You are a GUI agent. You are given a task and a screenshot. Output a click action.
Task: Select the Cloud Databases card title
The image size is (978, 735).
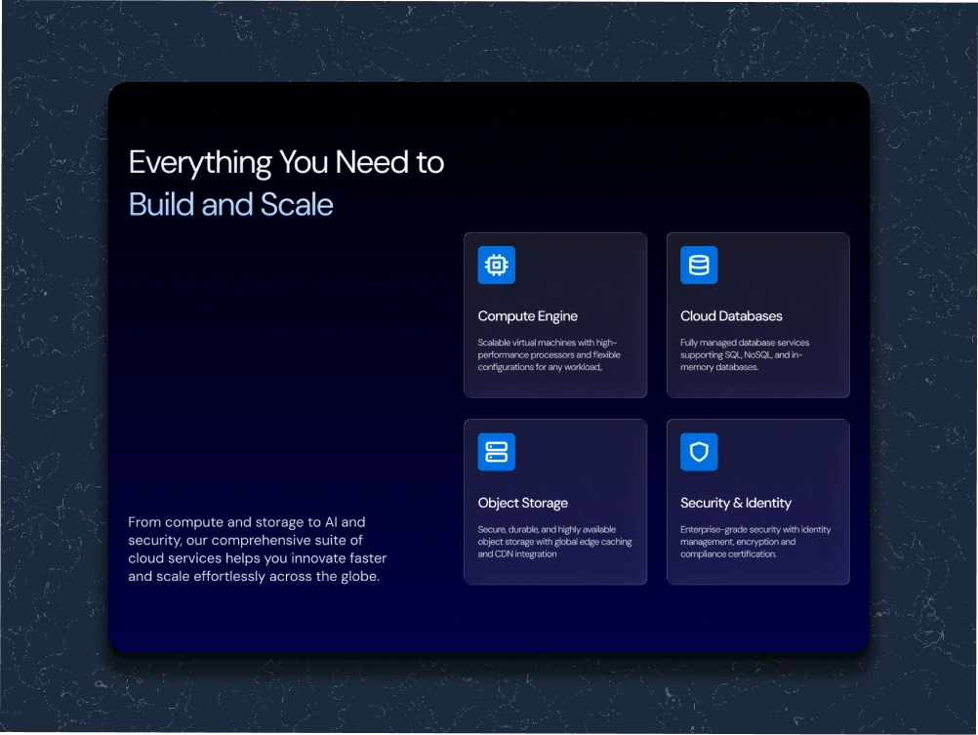[x=731, y=316]
